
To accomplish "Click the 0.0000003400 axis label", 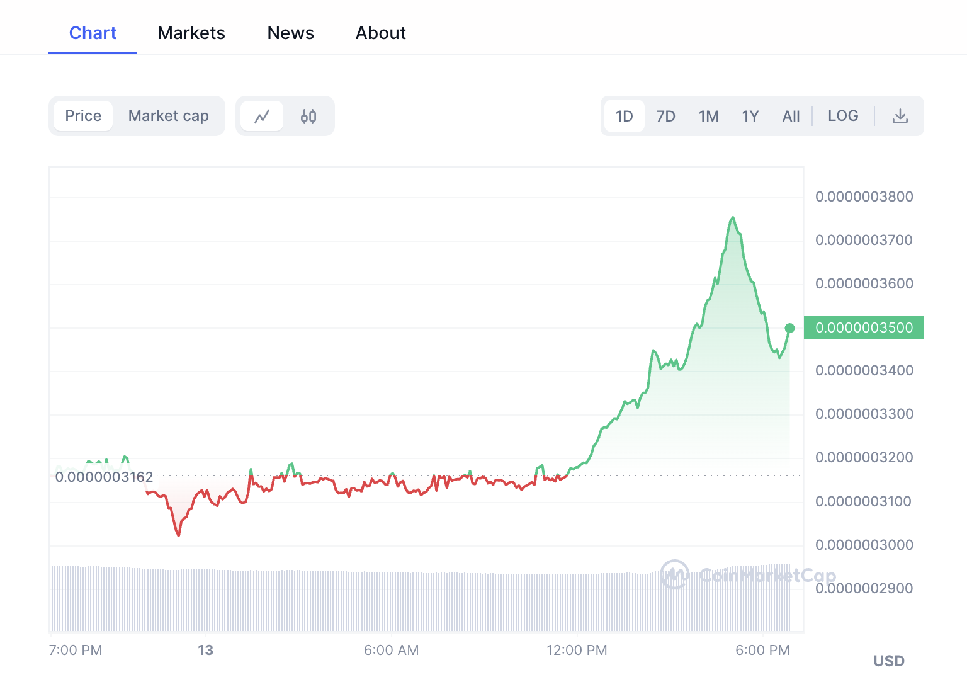I will (864, 370).
